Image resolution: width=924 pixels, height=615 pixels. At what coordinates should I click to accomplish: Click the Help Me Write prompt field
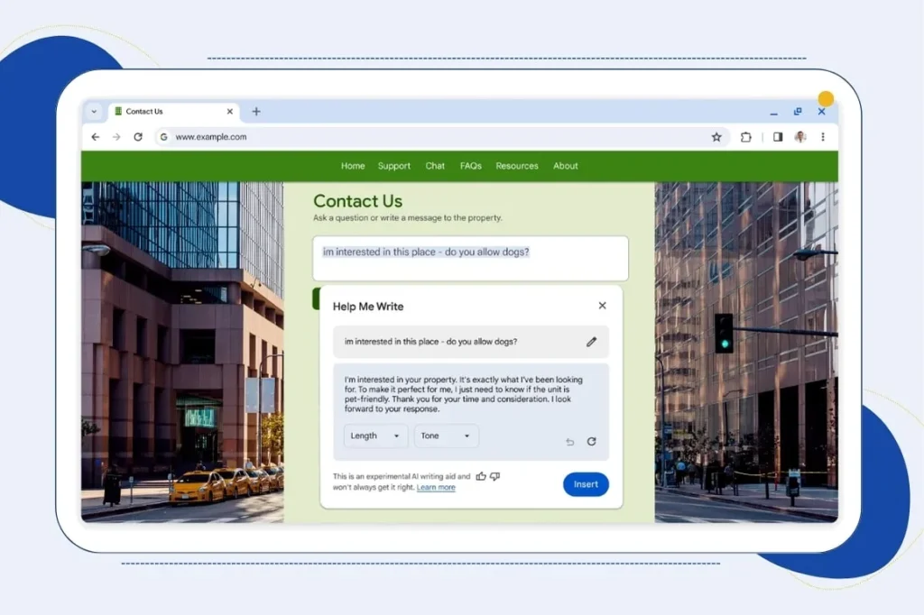[x=471, y=342]
